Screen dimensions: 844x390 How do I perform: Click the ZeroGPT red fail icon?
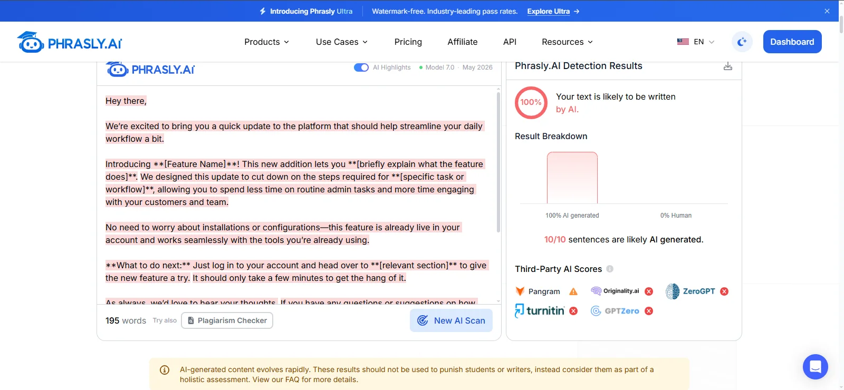(x=724, y=291)
